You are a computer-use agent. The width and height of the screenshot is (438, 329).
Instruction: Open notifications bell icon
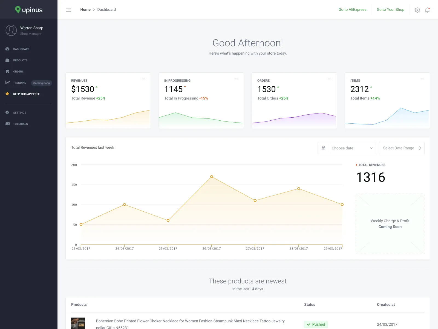(427, 10)
